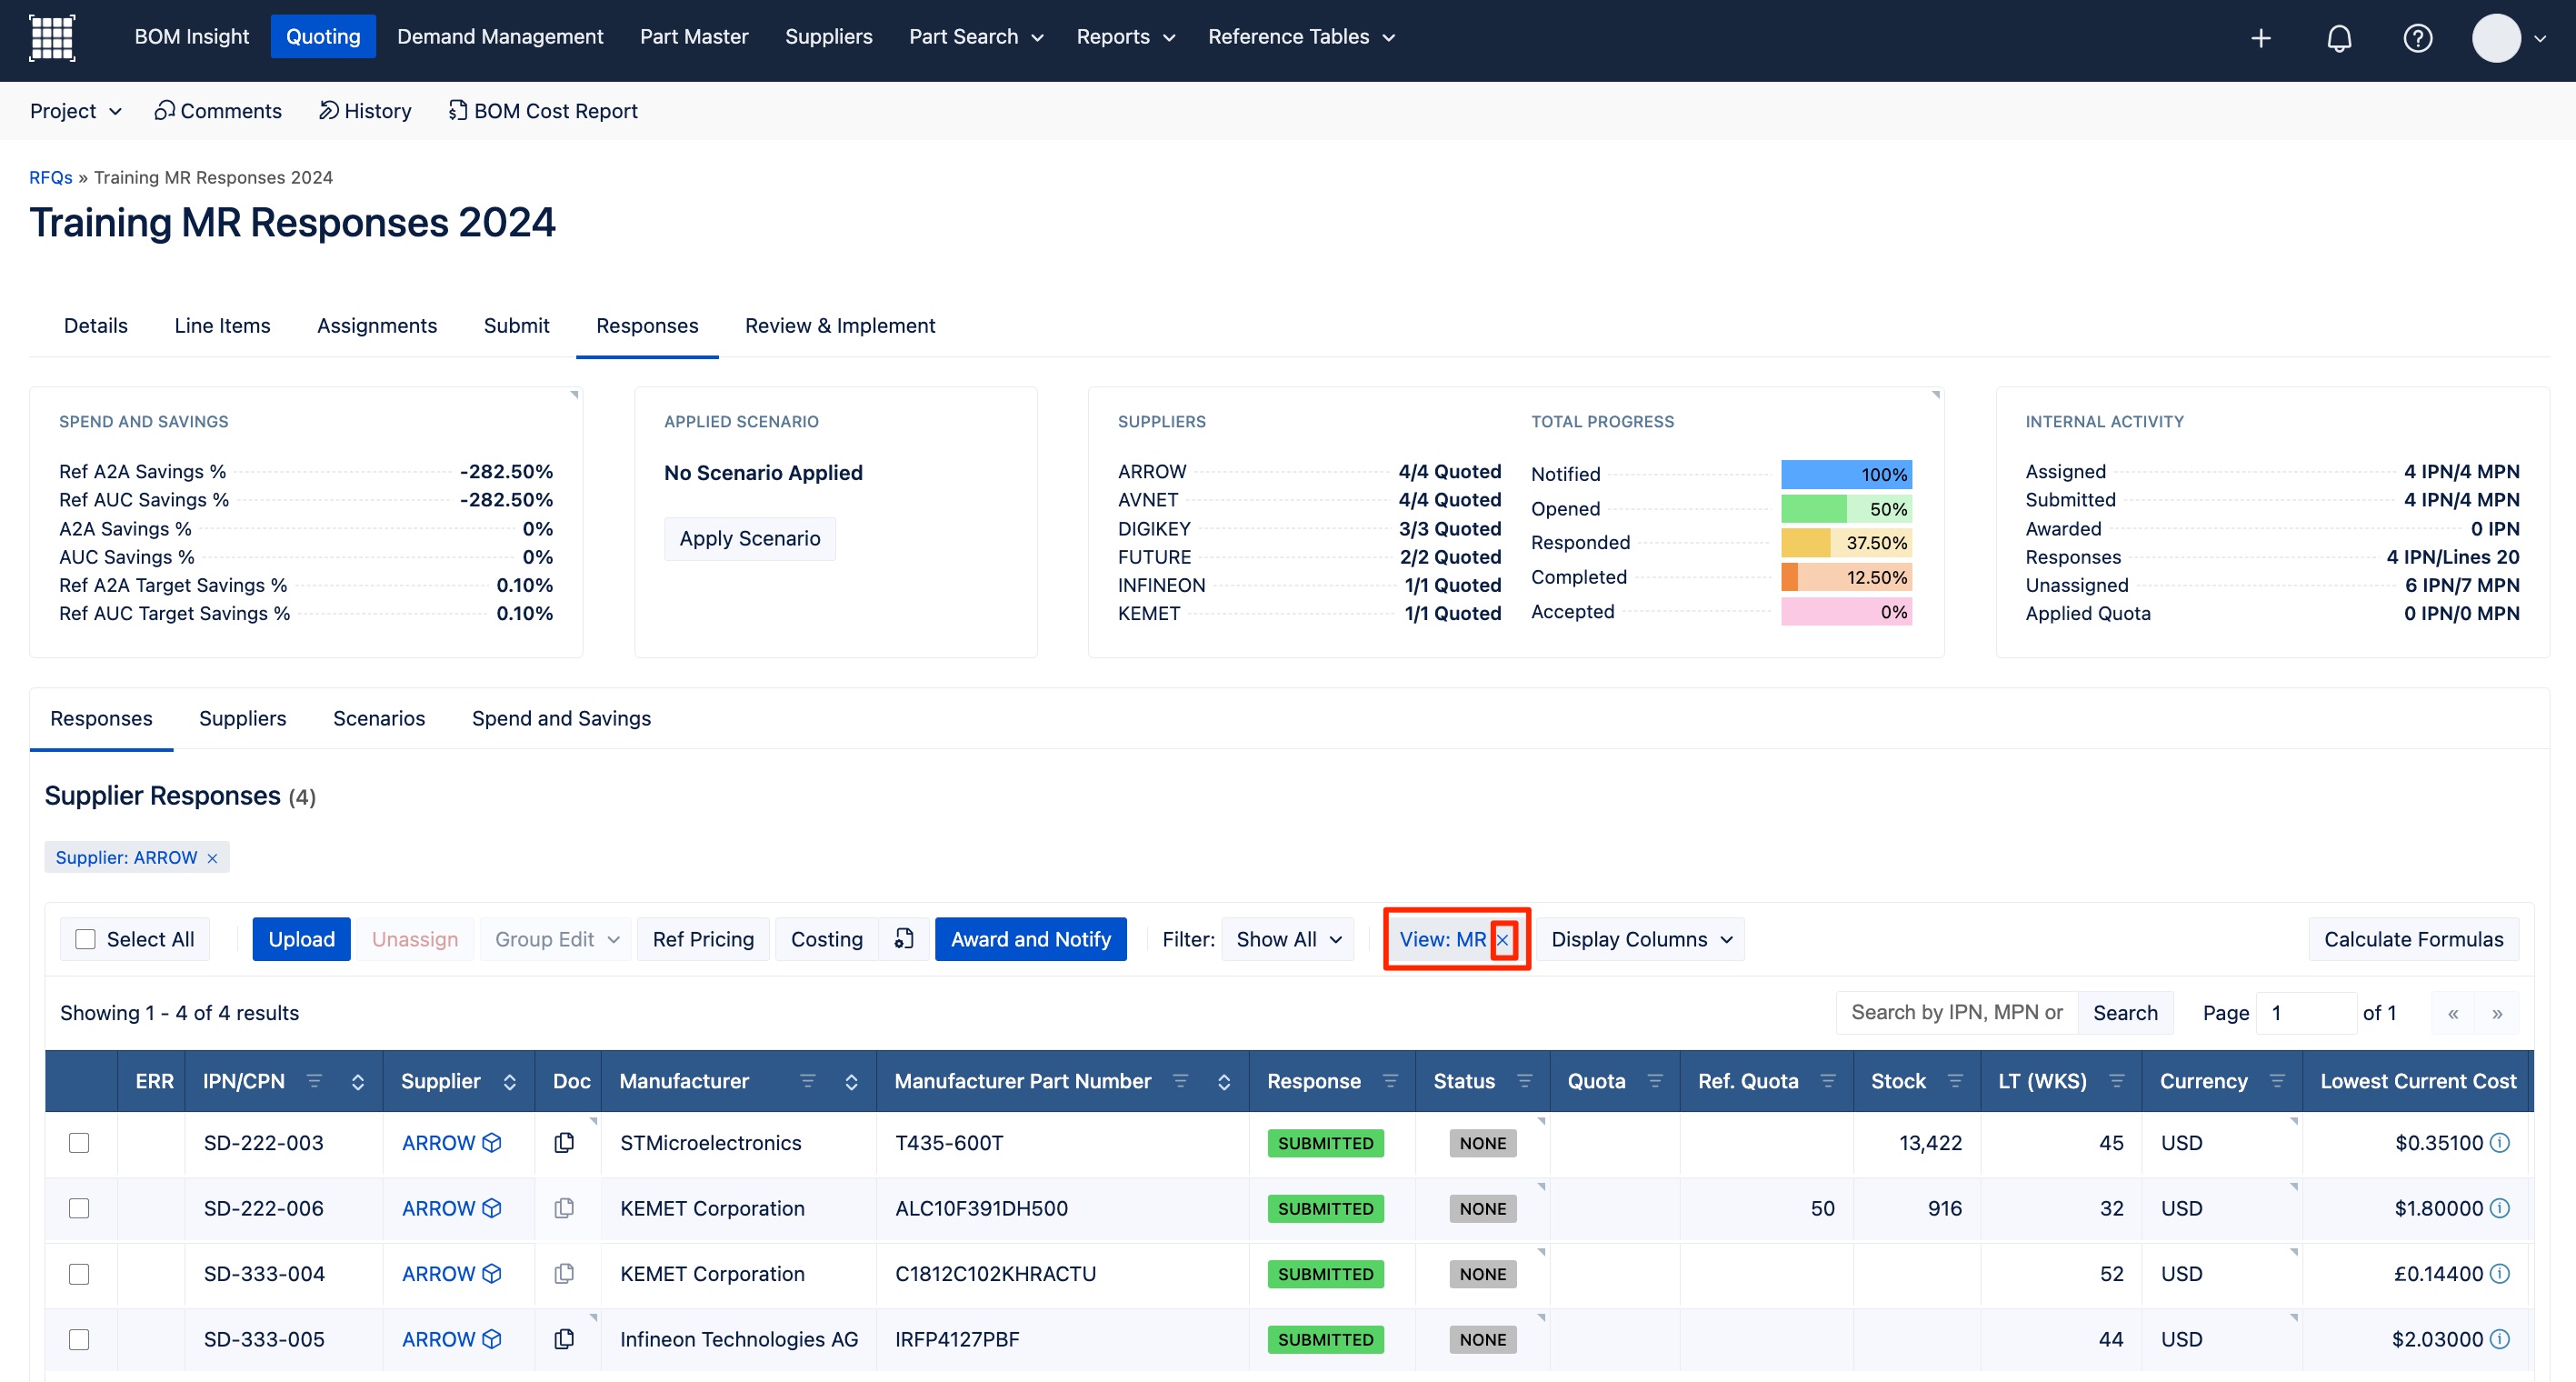Expand the Part Search menu
This screenshot has width=2576, height=1382.
[976, 37]
